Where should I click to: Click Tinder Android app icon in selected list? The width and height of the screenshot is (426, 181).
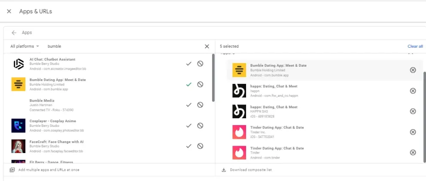point(239,153)
